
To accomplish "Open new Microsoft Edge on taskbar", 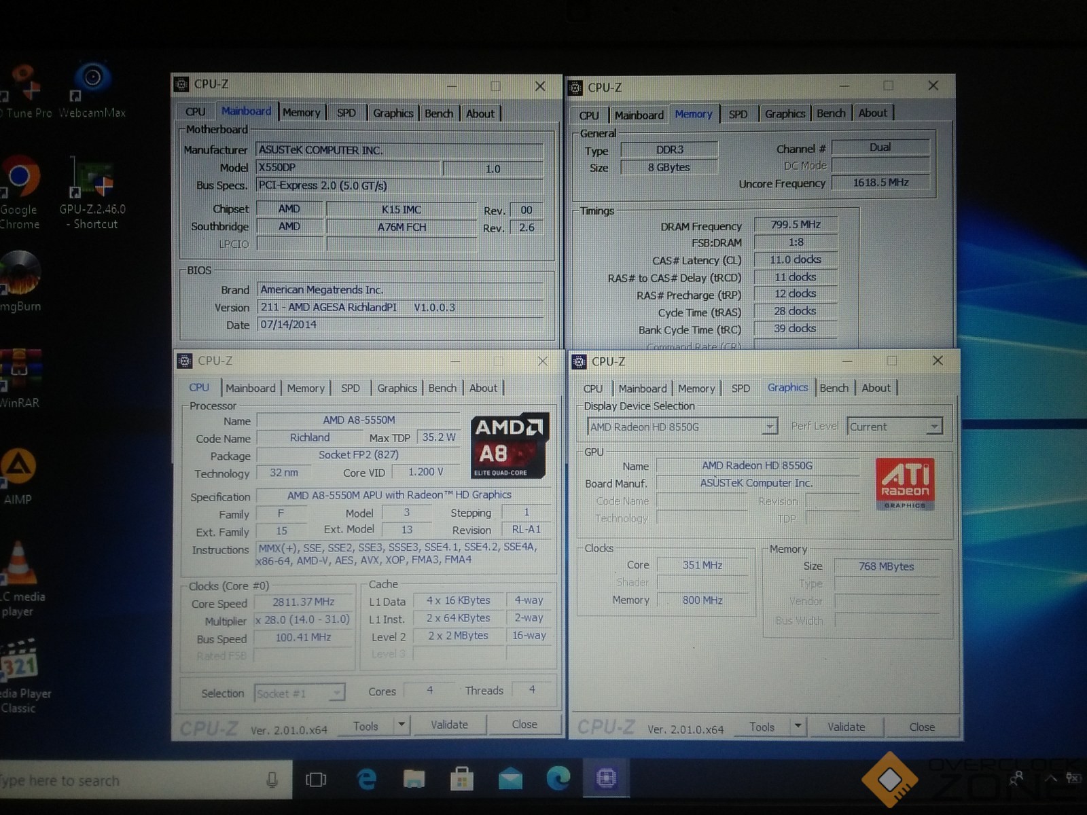I will coord(558,778).
